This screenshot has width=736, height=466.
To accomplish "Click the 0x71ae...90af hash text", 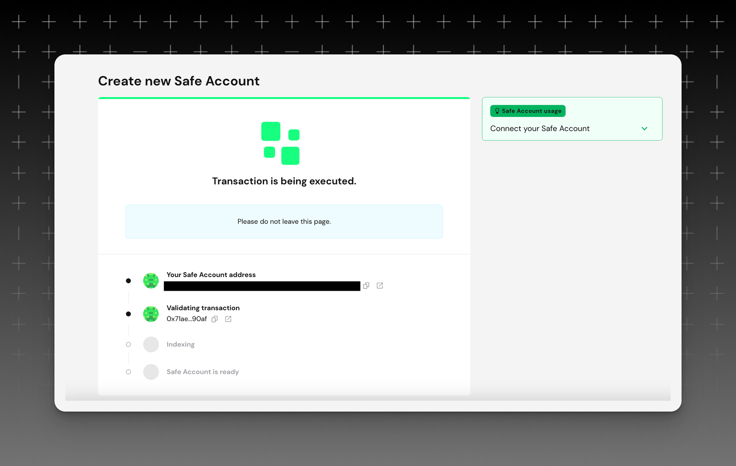I will coord(187,319).
